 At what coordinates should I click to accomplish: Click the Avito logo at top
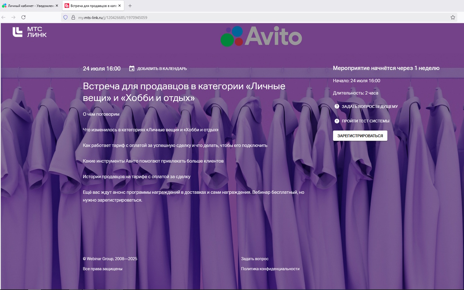[261, 37]
